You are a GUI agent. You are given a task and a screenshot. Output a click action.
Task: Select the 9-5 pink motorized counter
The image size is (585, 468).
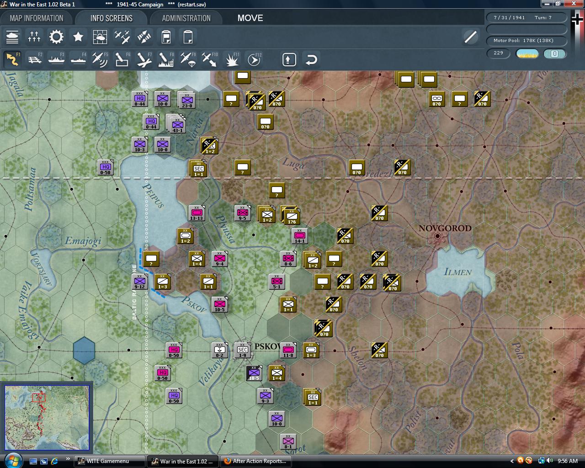[x=242, y=213]
